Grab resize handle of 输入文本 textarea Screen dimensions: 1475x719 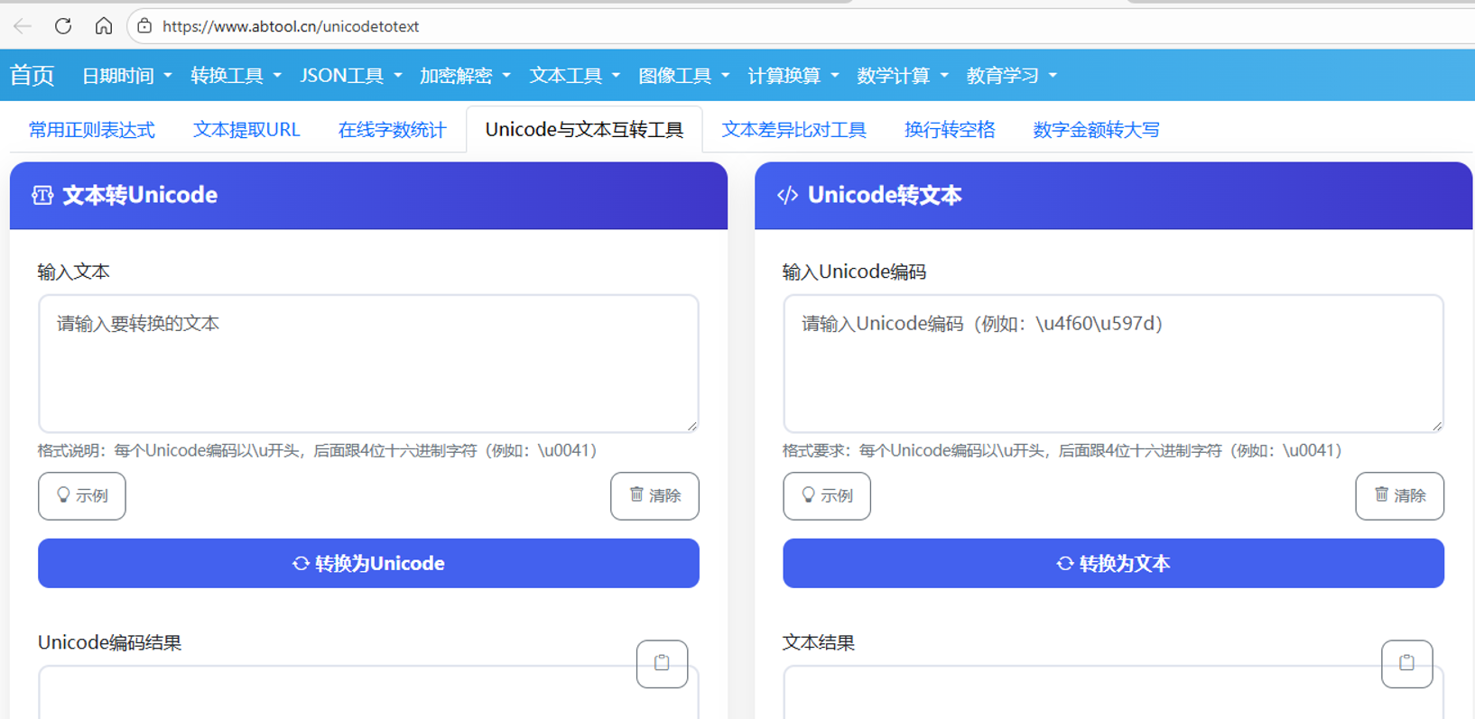[x=691, y=426]
